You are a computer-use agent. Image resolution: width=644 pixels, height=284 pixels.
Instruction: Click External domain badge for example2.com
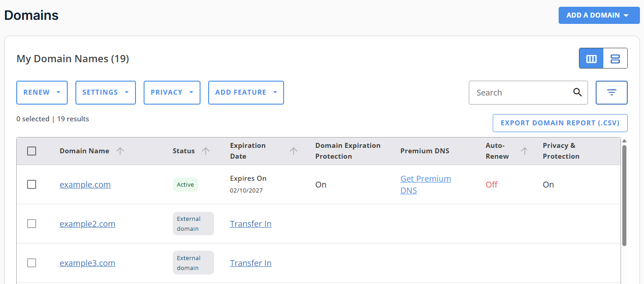(x=193, y=224)
